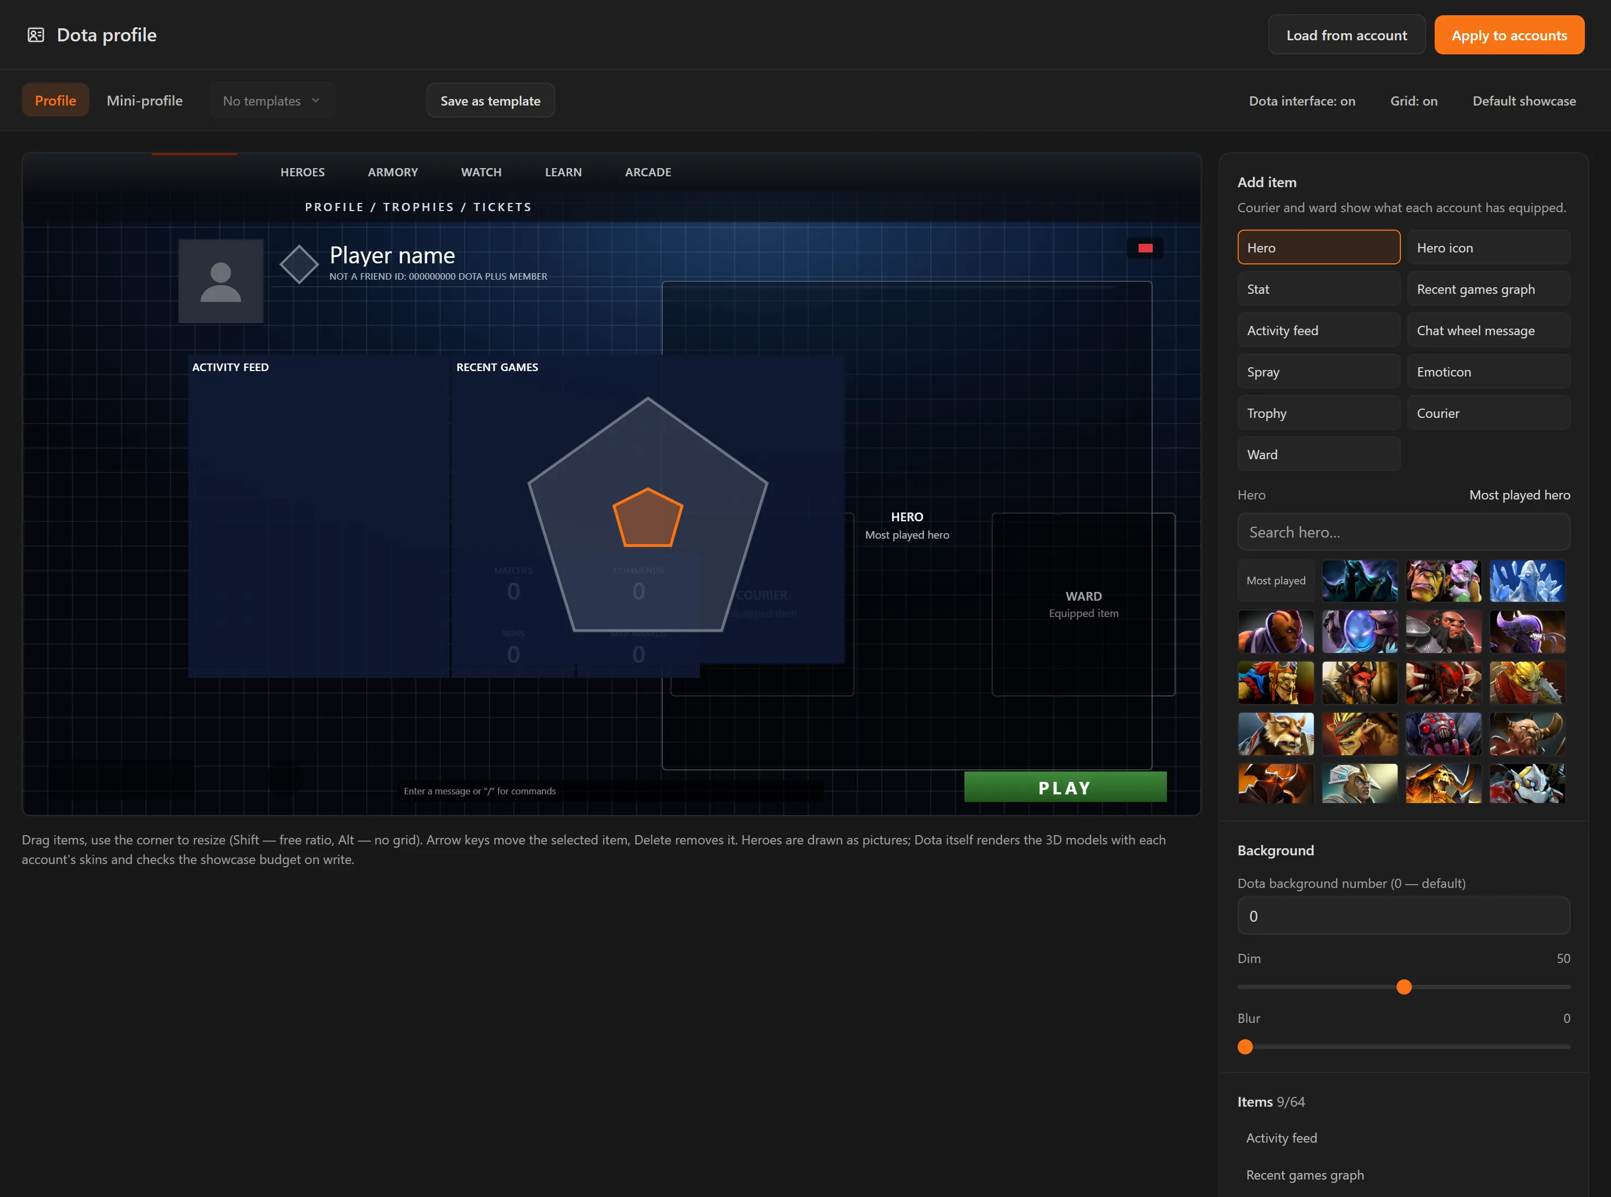Add a Hero icon item
Image resolution: width=1611 pixels, height=1197 pixels.
[1489, 248]
